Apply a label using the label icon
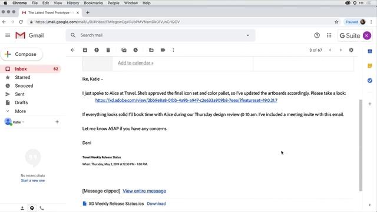Viewport: 377px width, 212px height. (x=163, y=50)
